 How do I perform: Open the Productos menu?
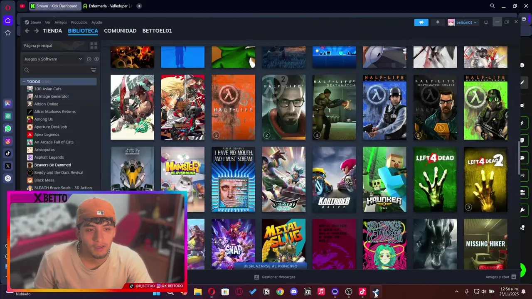click(x=79, y=22)
